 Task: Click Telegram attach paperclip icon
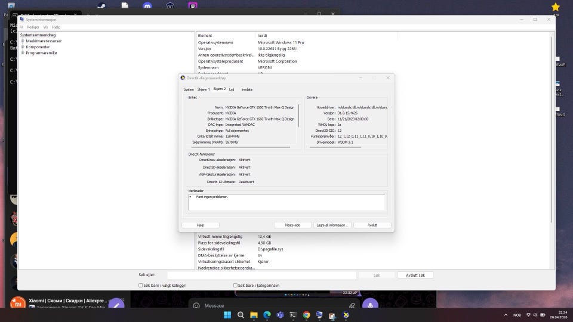pyautogui.click(x=352, y=305)
